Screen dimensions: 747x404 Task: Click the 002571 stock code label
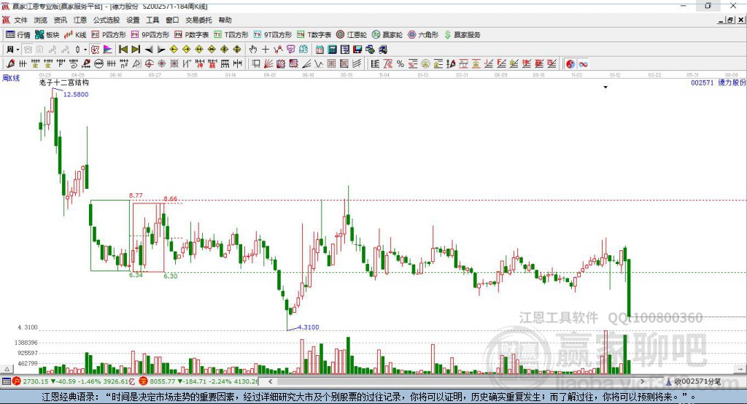[x=703, y=83]
